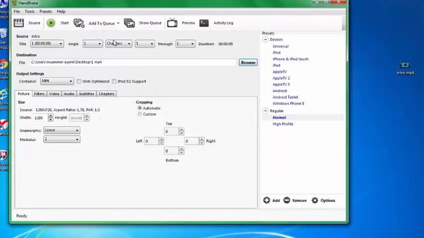Select the Normal preset

tap(279, 118)
